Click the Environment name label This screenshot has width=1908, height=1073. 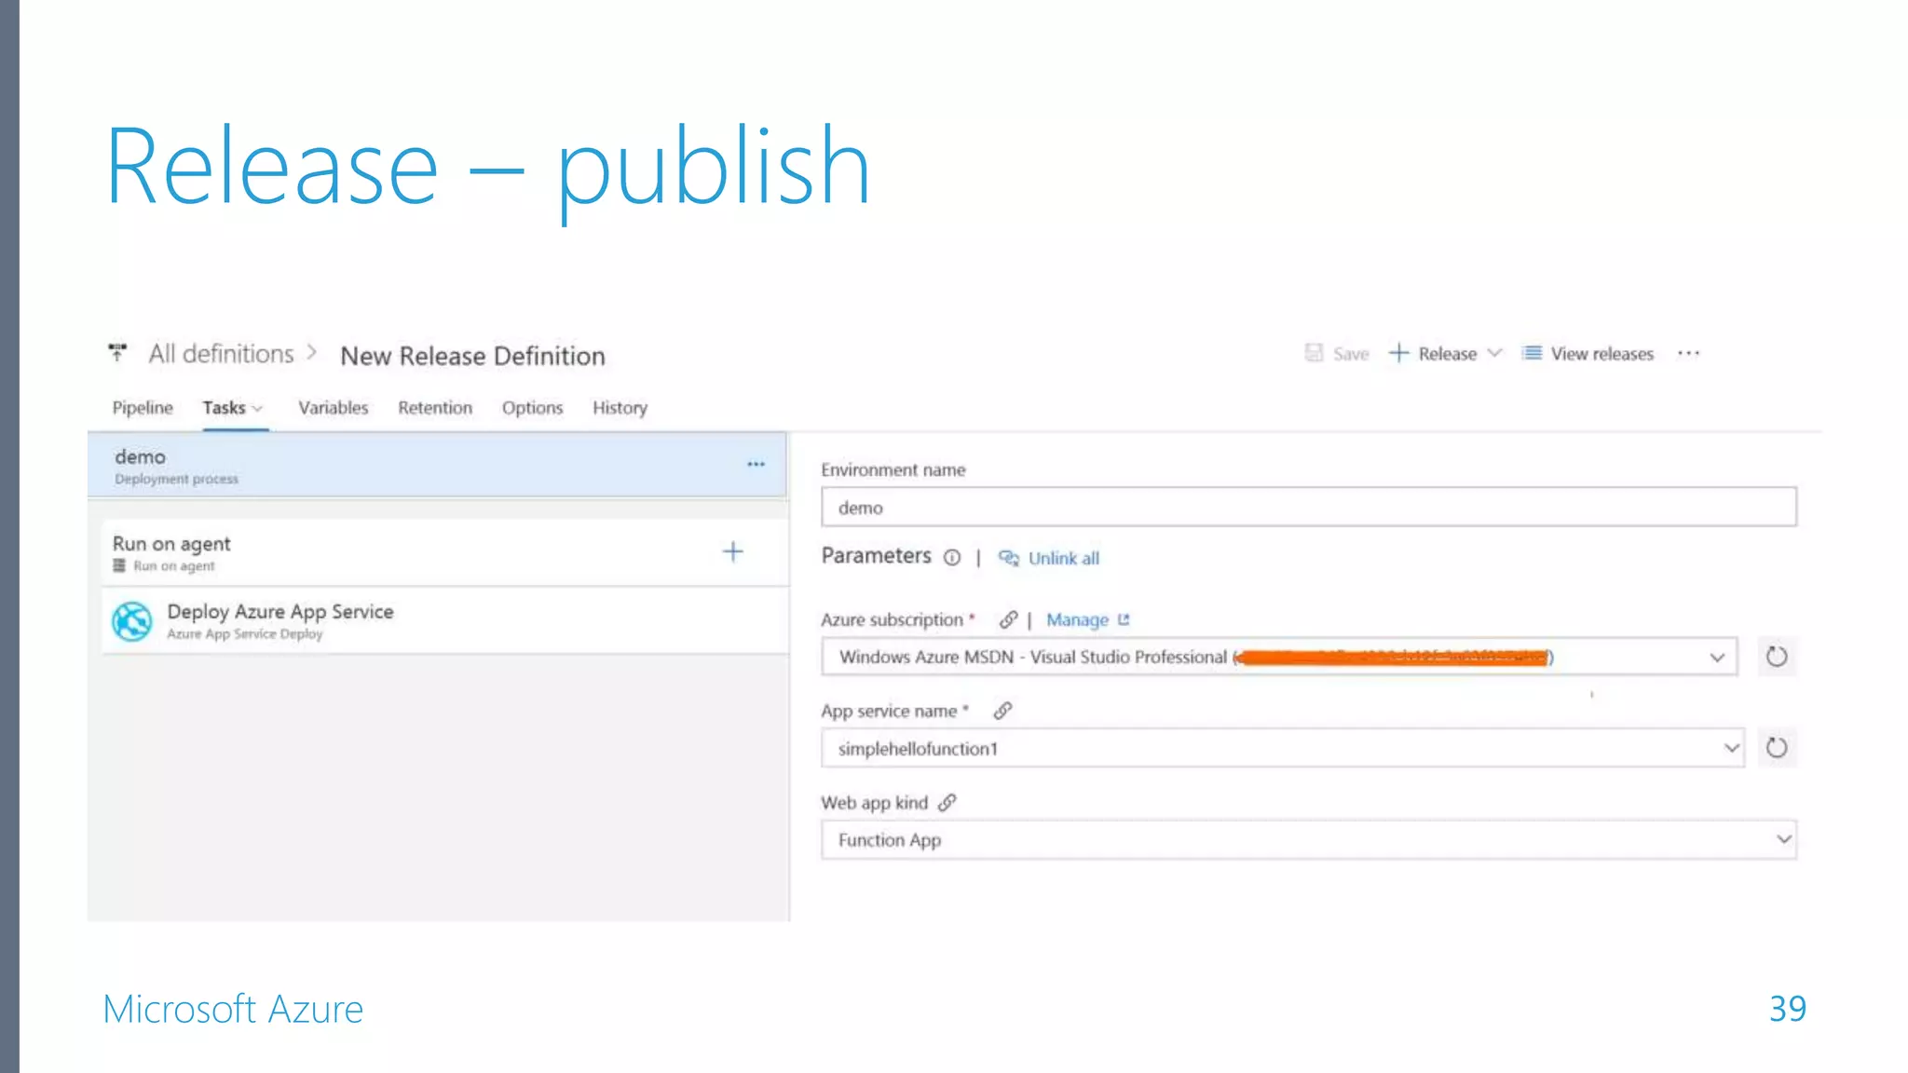point(893,470)
